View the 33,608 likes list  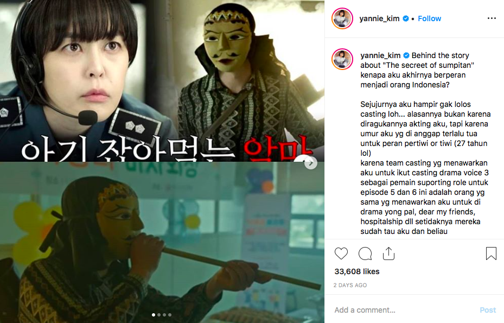click(357, 271)
